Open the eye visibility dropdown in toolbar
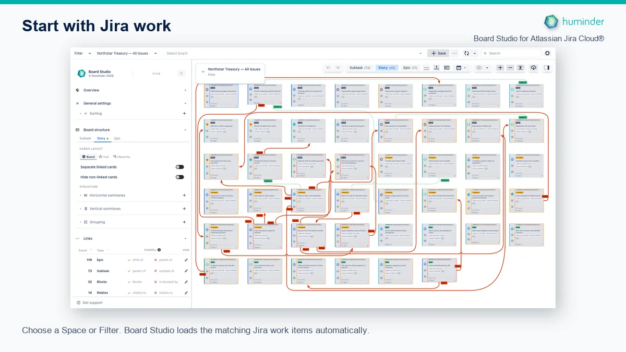This screenshot has height=352, width=626. 483,68
